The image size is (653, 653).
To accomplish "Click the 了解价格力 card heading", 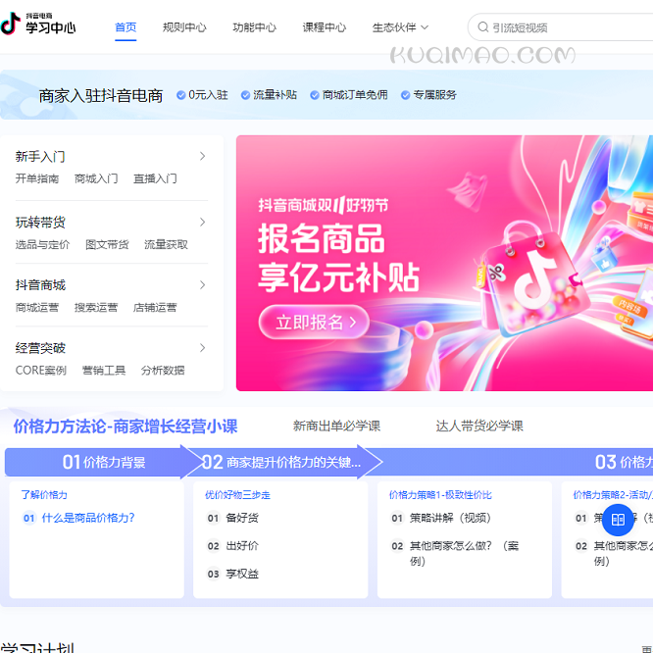I will pos(44,495).
